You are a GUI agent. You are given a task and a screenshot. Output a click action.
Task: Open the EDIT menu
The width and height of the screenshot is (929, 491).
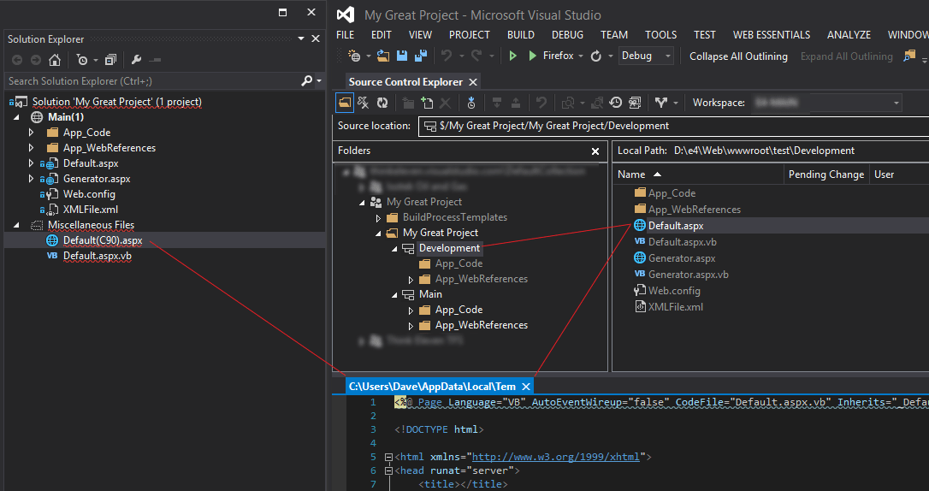click(x=381, y=35)
